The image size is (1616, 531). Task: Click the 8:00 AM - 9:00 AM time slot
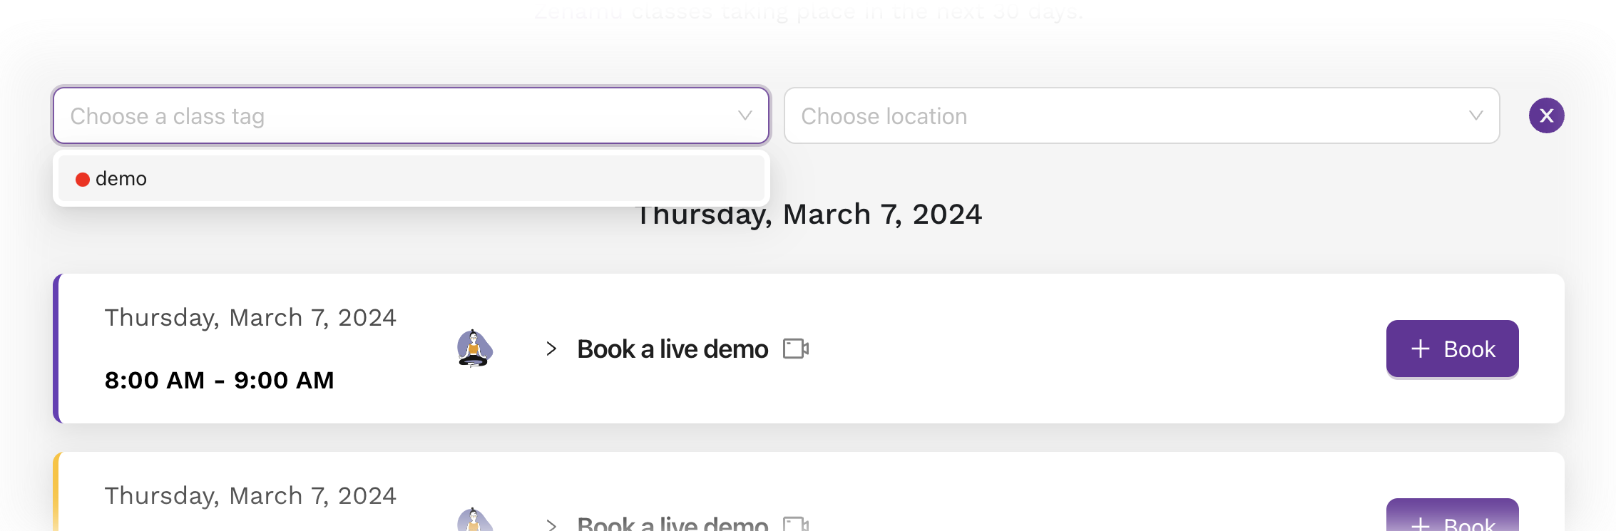[x=219, y=380]
